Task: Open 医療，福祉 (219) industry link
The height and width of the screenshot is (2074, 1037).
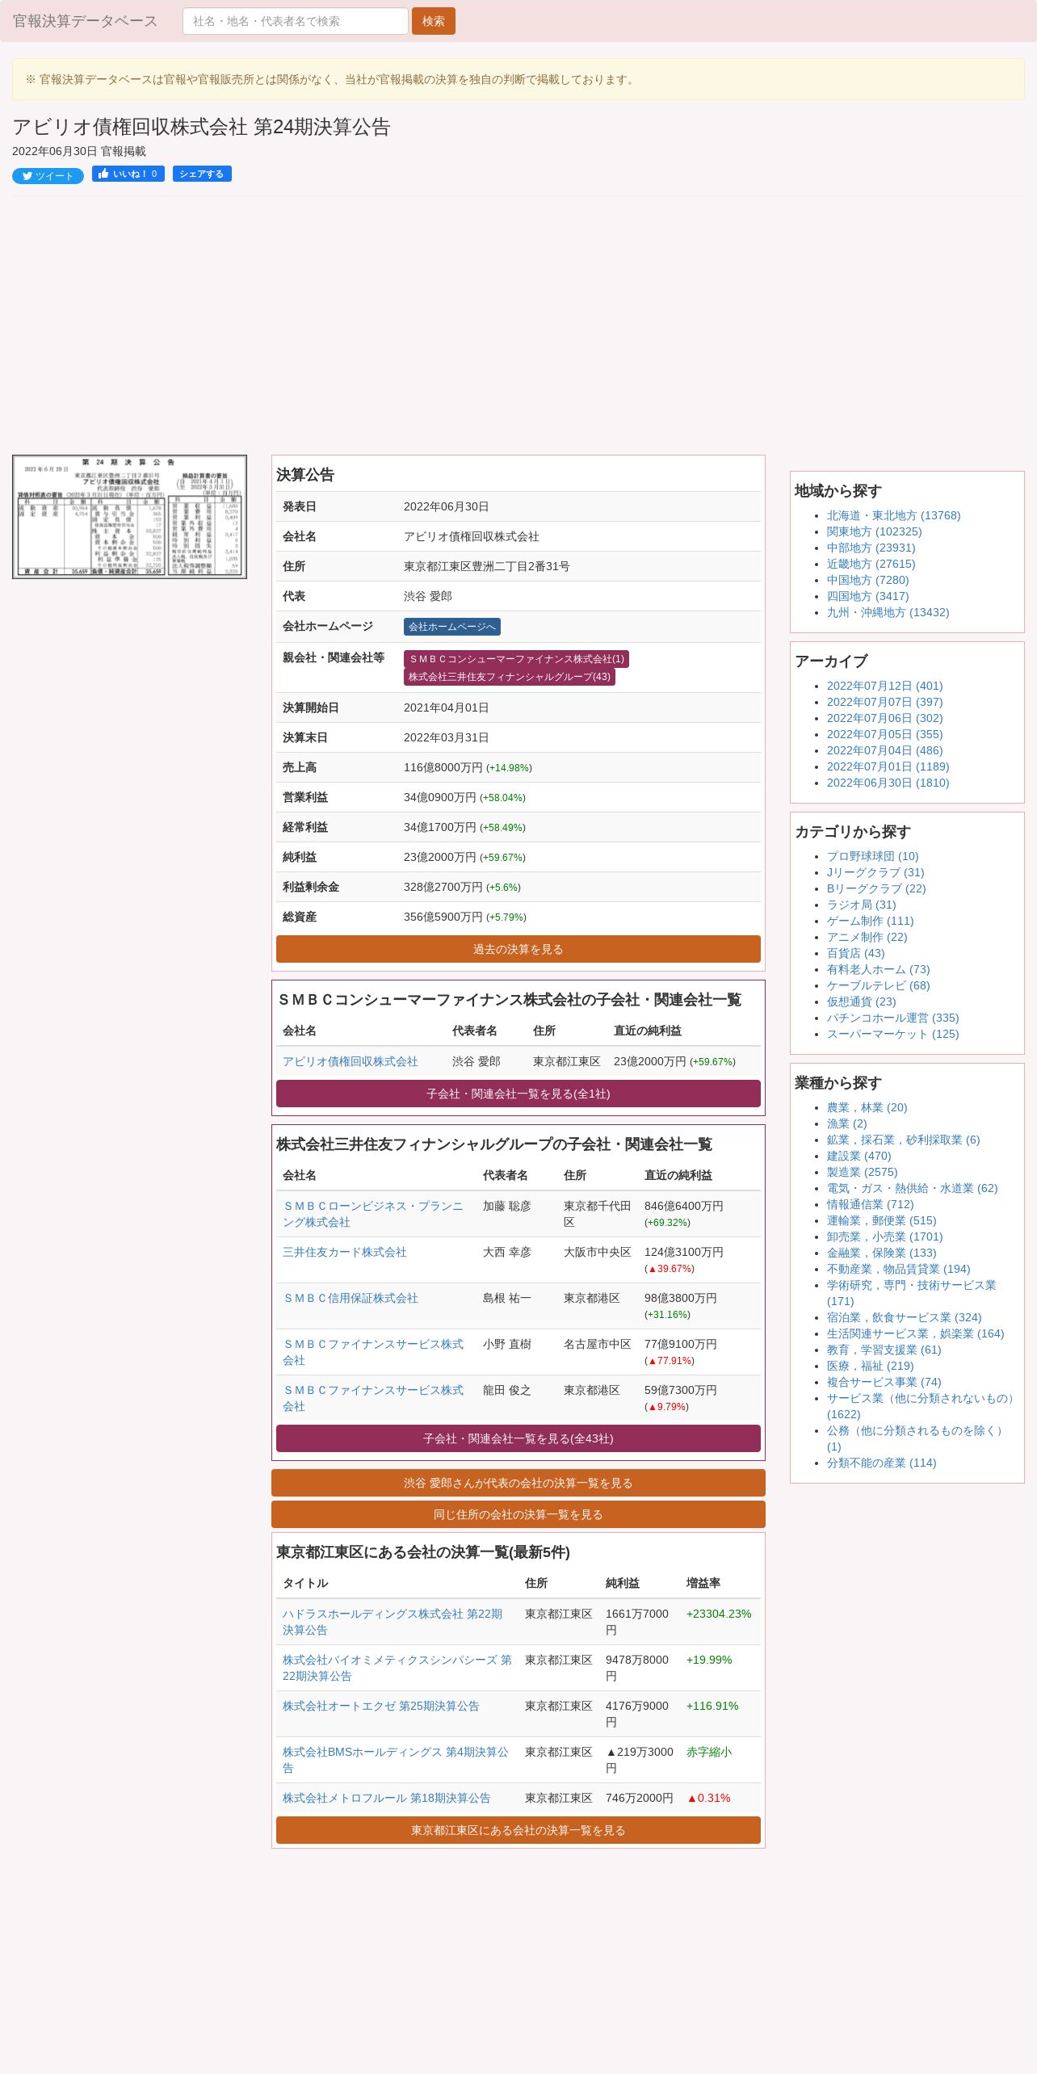Action: 871,1366
